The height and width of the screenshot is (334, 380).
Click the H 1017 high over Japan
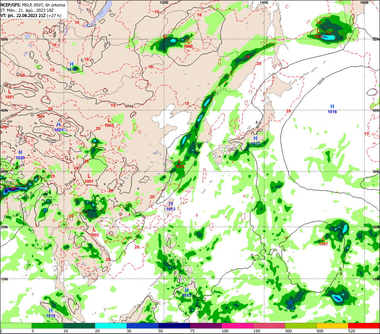tap(255, 141)
